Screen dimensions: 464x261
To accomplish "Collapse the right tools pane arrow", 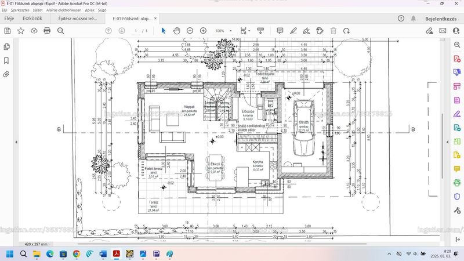I will coord(447,142).
